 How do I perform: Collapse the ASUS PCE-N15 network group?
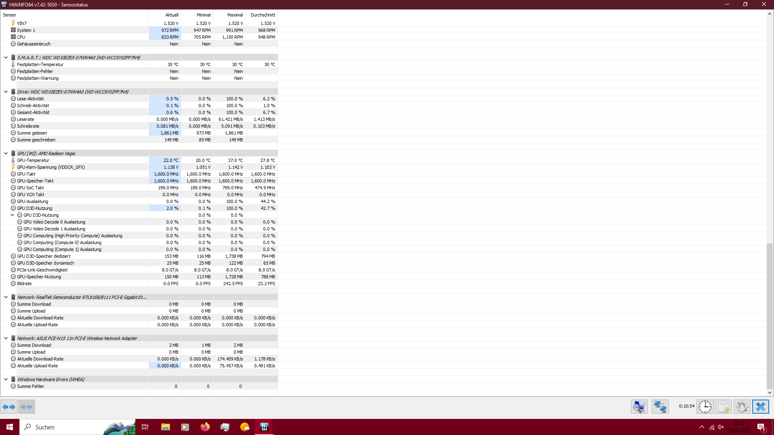tap(6, 338)
